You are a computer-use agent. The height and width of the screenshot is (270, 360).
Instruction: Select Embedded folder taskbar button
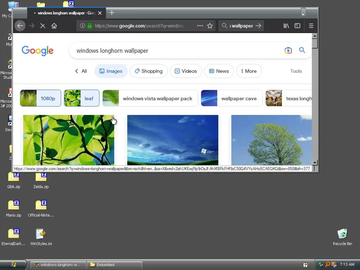[x=115, y=265]
